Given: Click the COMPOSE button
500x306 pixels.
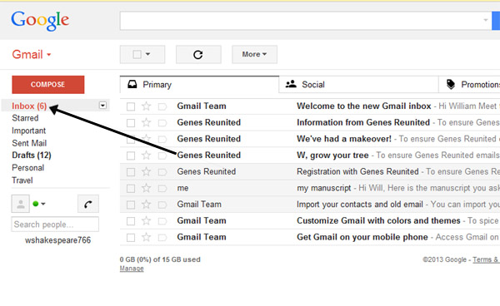Looking at the screenshot, I should point(48,85).
